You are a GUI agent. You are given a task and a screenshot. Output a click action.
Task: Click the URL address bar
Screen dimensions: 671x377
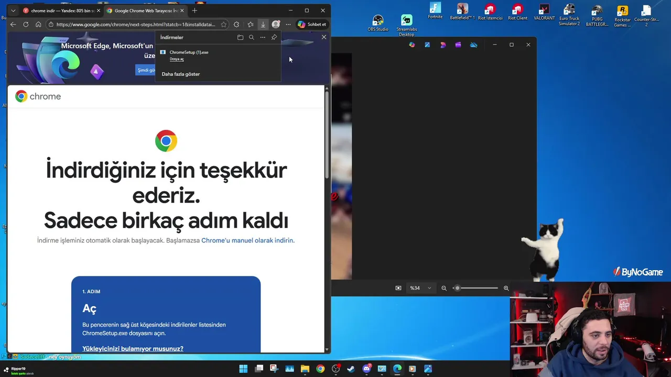pyautogui.click(x=135, y=24)
